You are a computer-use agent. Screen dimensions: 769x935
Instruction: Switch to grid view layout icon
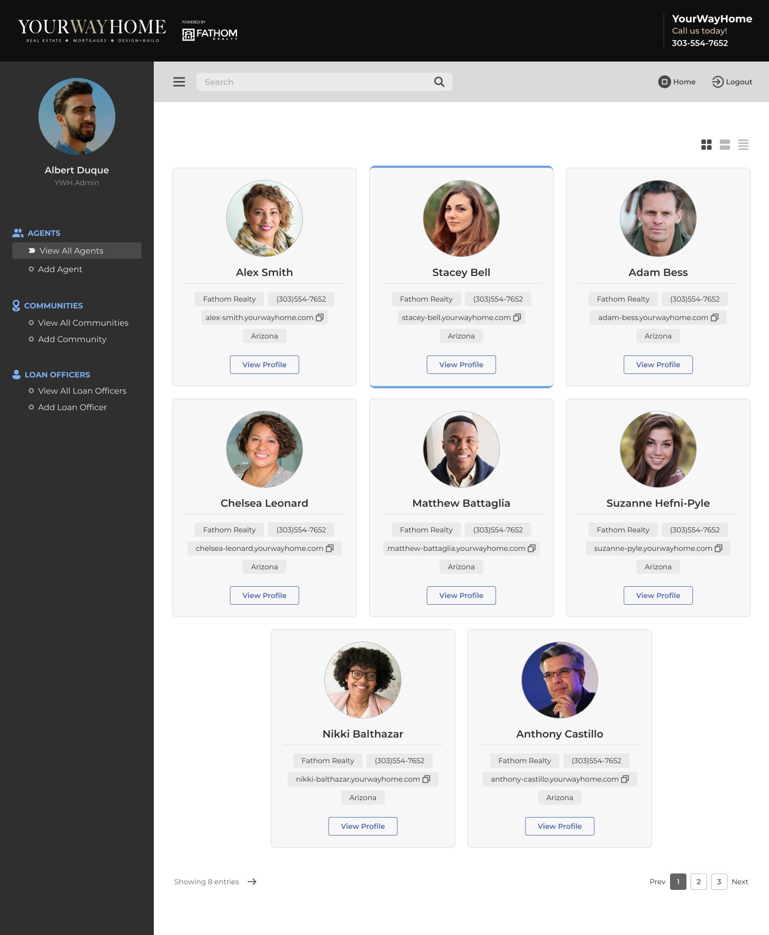click(706, 145)
